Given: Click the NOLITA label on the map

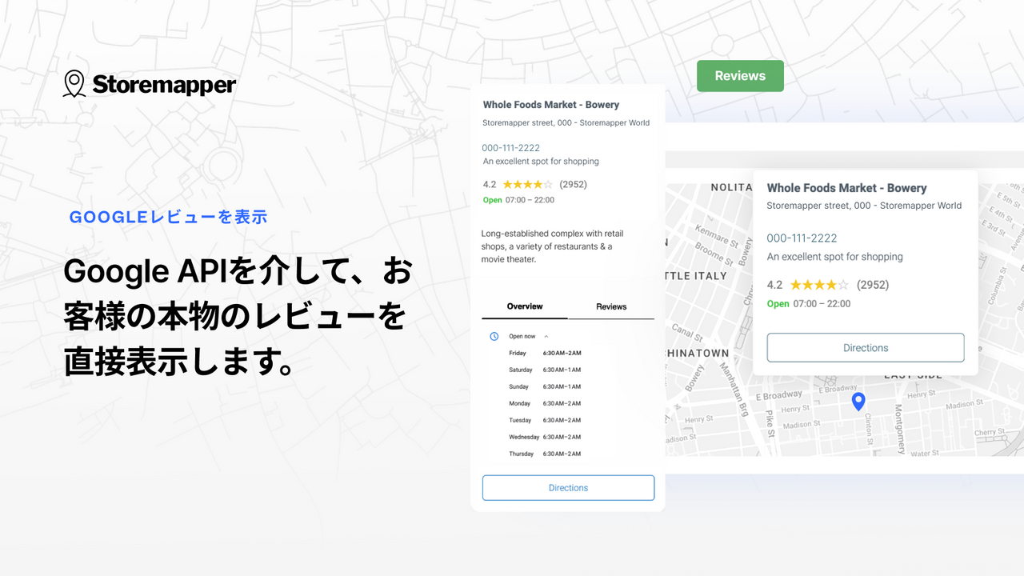Looking at the screenshot, I should point(733,187).
